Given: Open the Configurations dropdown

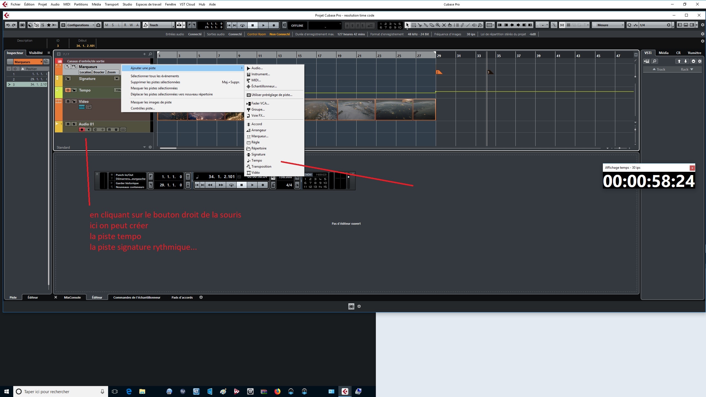Looking at the screenshot, I should pos(78,25).
